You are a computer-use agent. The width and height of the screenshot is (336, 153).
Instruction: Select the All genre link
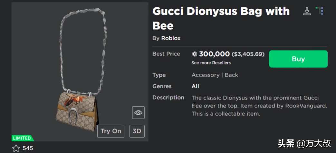[x=195, y=86]
